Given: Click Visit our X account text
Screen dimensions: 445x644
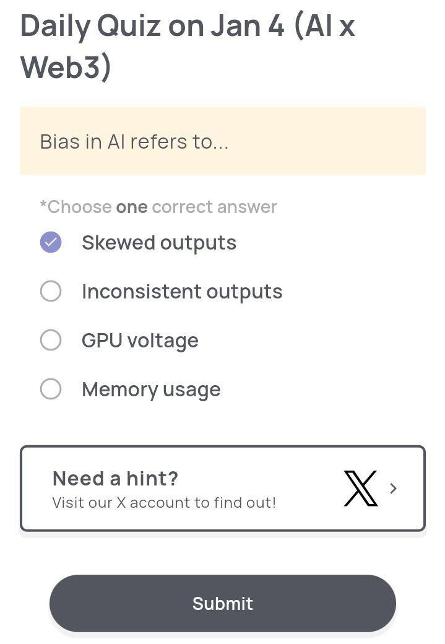Looking at the screenshot, I should point(164,502).
